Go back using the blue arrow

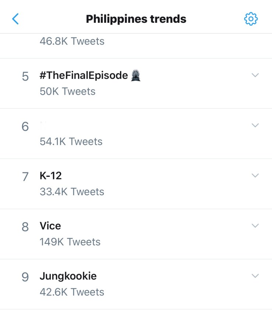coord(15,19)
